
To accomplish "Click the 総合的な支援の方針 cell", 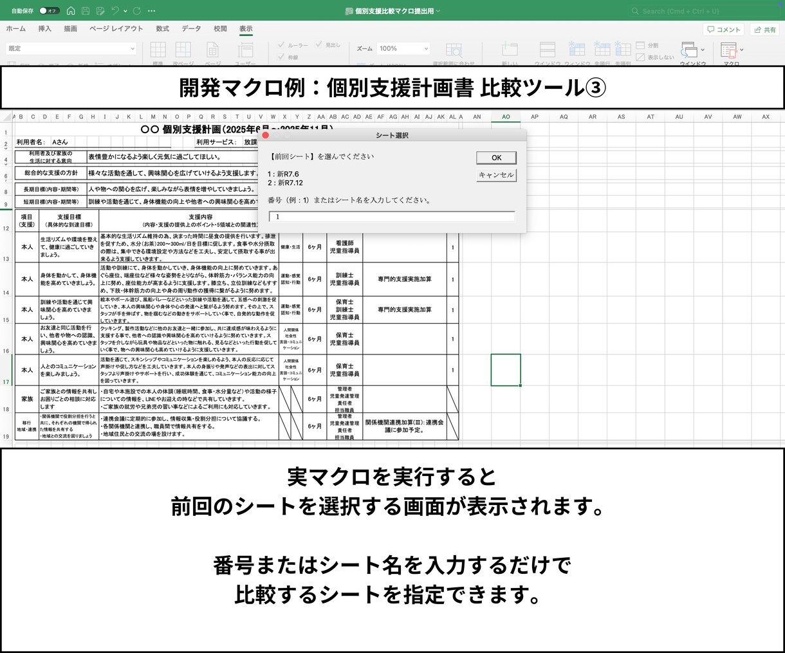I will 51,173.
